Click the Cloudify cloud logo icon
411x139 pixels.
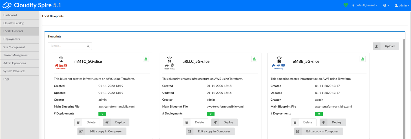pyautogui.click(x=7, y=5)
